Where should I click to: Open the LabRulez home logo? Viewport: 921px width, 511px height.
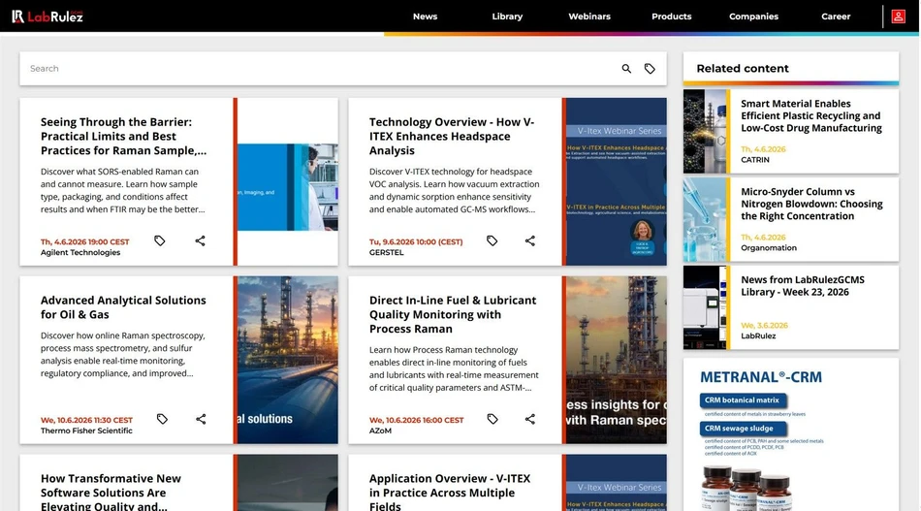click(x=48, y=16)
